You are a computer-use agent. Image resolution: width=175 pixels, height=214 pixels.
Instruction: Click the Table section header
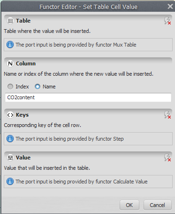(88, 21)
